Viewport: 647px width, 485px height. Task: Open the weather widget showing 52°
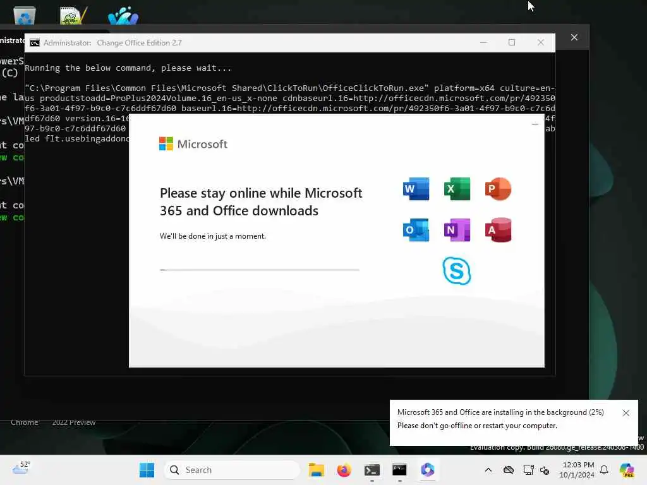[21, 468]
